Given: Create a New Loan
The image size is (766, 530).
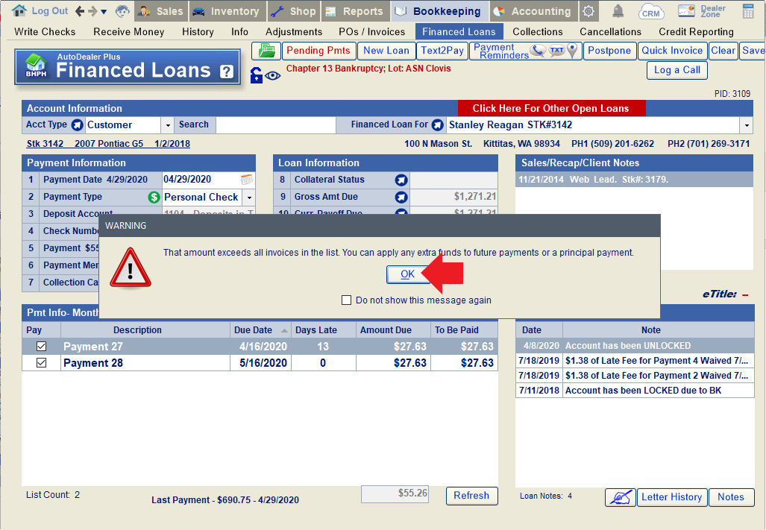Looking at the screenshot, I should [386, 51].
